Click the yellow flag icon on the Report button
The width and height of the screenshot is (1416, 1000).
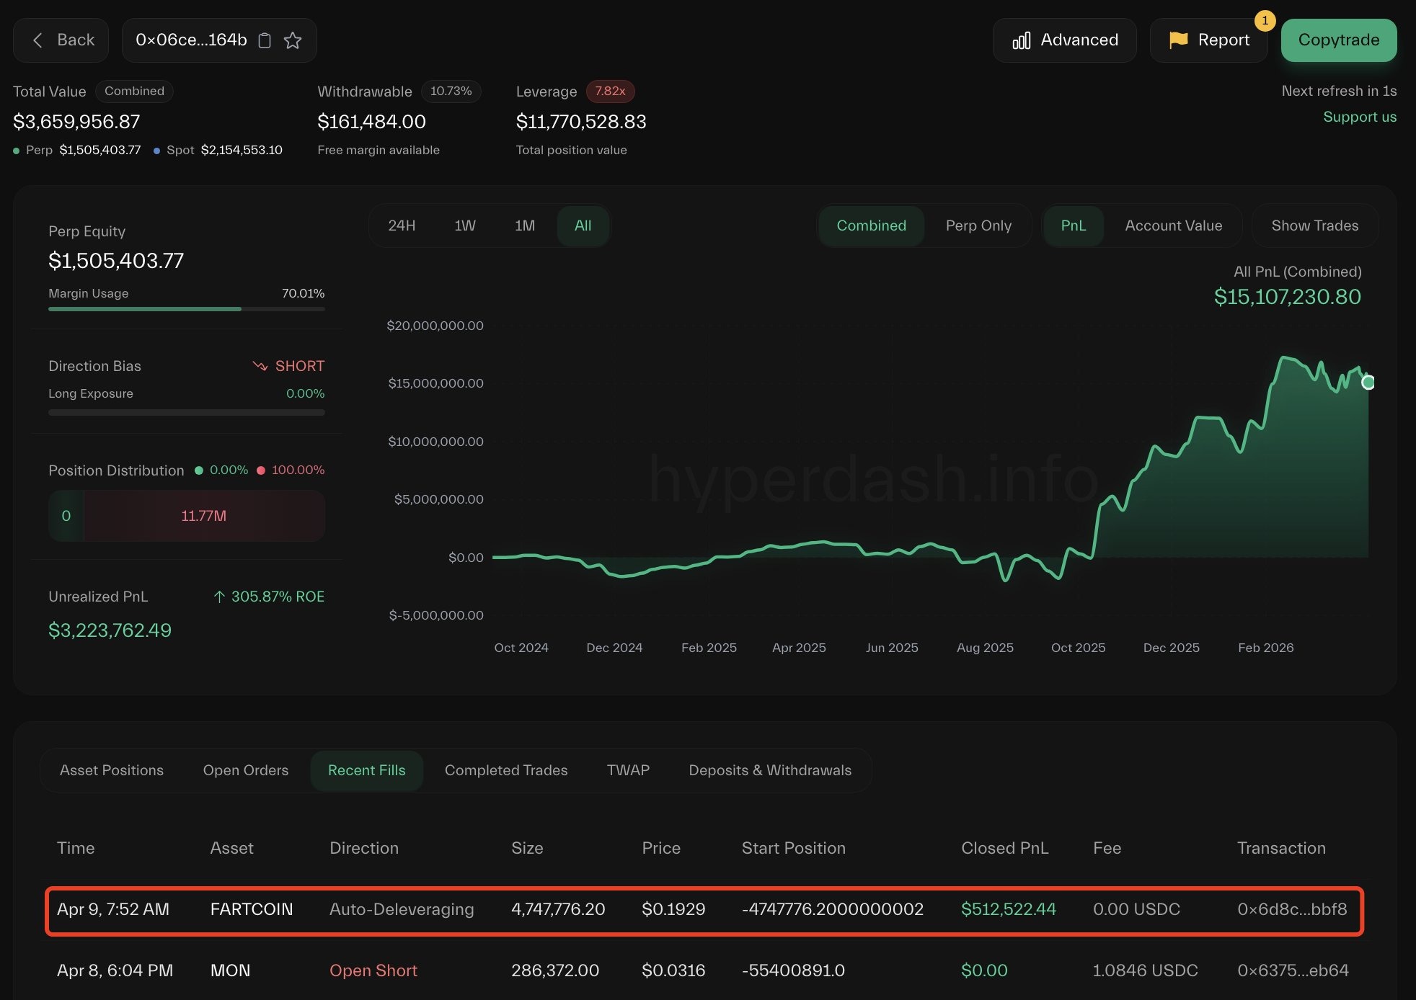1177,40
